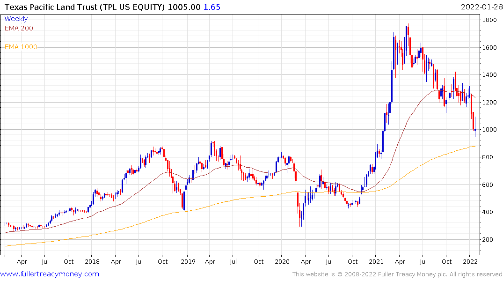Open the www.fullertreacymoney.com link

[50, 274]
